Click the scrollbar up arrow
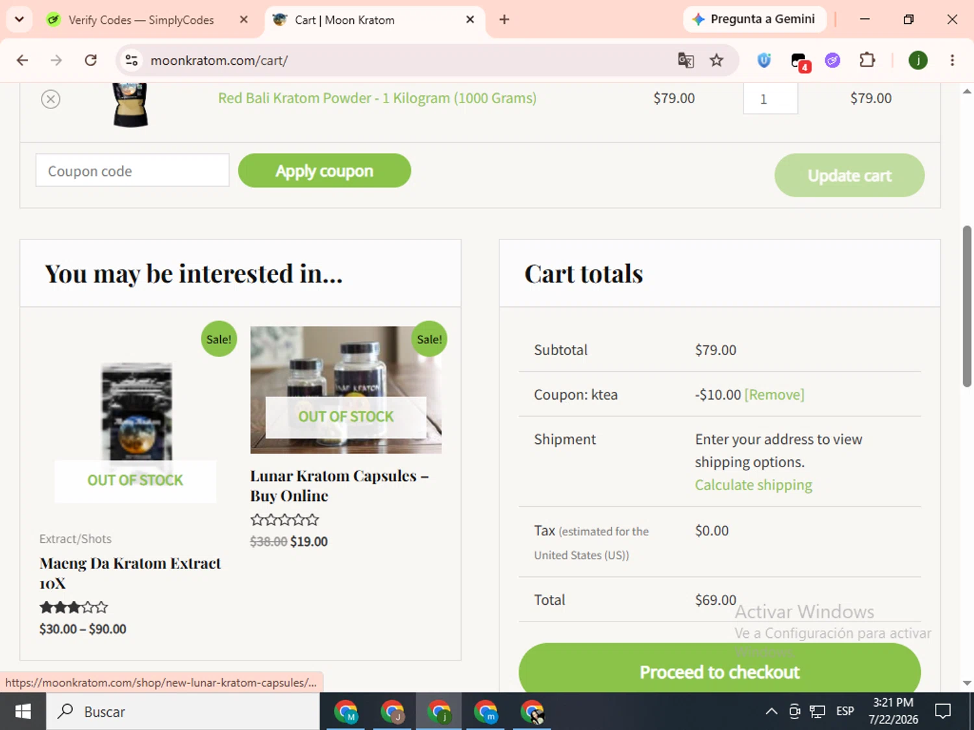This screenshot has height=730, width=974. click(x=967, y=91)
